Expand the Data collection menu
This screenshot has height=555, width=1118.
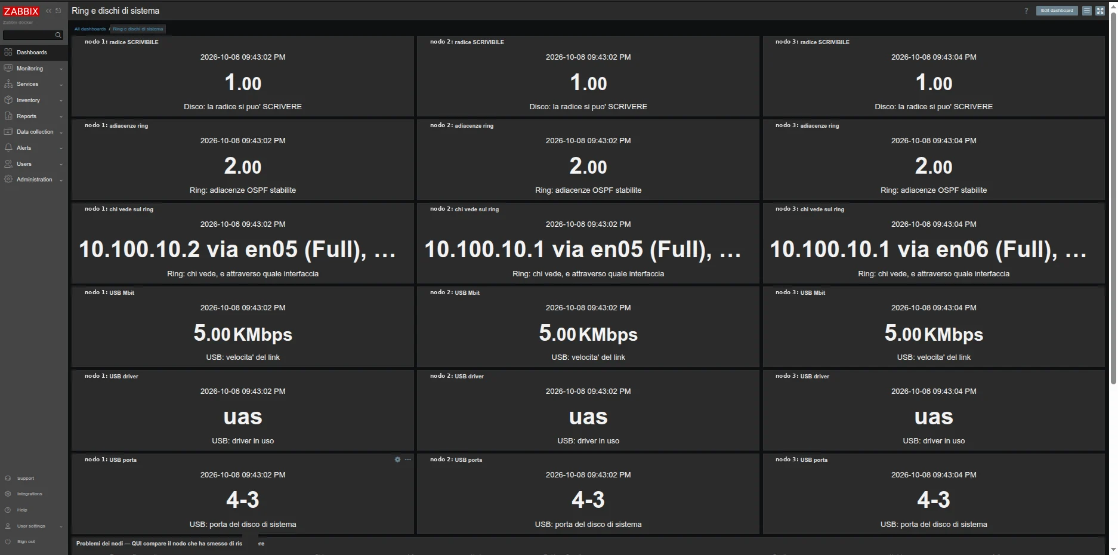point(34,132)
